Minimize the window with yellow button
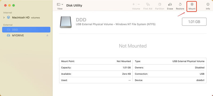 tap(10, 5)
